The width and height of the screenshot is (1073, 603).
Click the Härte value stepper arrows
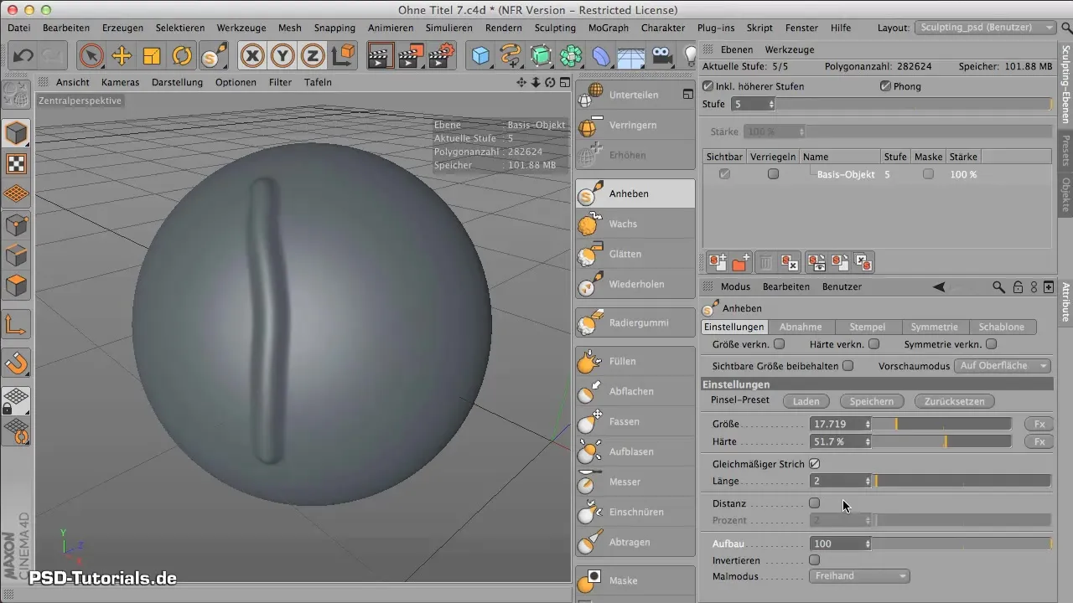click(868, 441)
